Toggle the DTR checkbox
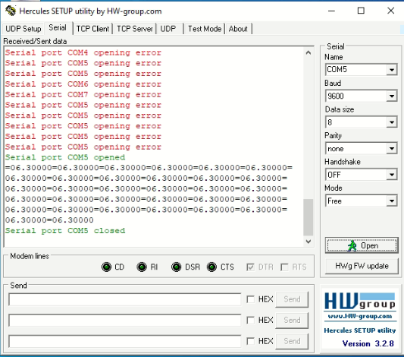Image resolution: width=404 pixels, height=357 pixels. (250, 267)
